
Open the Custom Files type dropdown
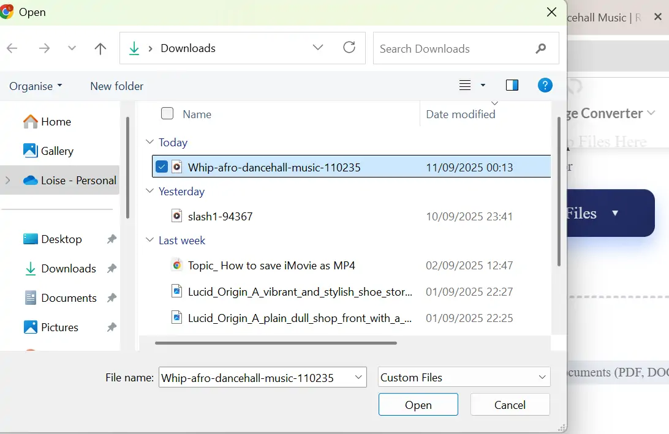tap(464, 378)
